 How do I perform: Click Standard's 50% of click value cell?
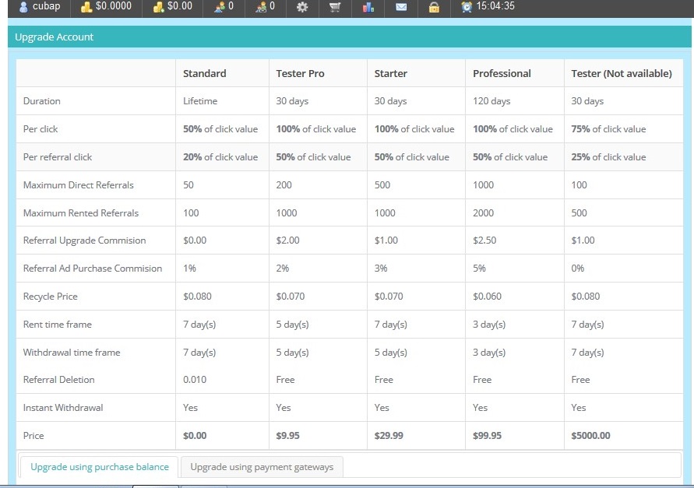pos(220,128)
